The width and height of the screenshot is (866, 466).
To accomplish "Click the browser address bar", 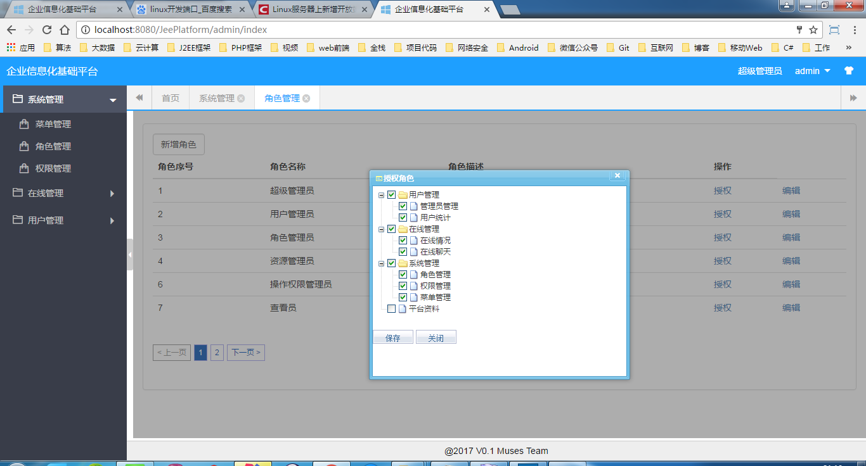I will [x=254, y=29].
